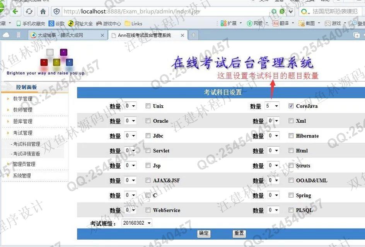
Task: Open a new browser tab
Action: [193, 35]
